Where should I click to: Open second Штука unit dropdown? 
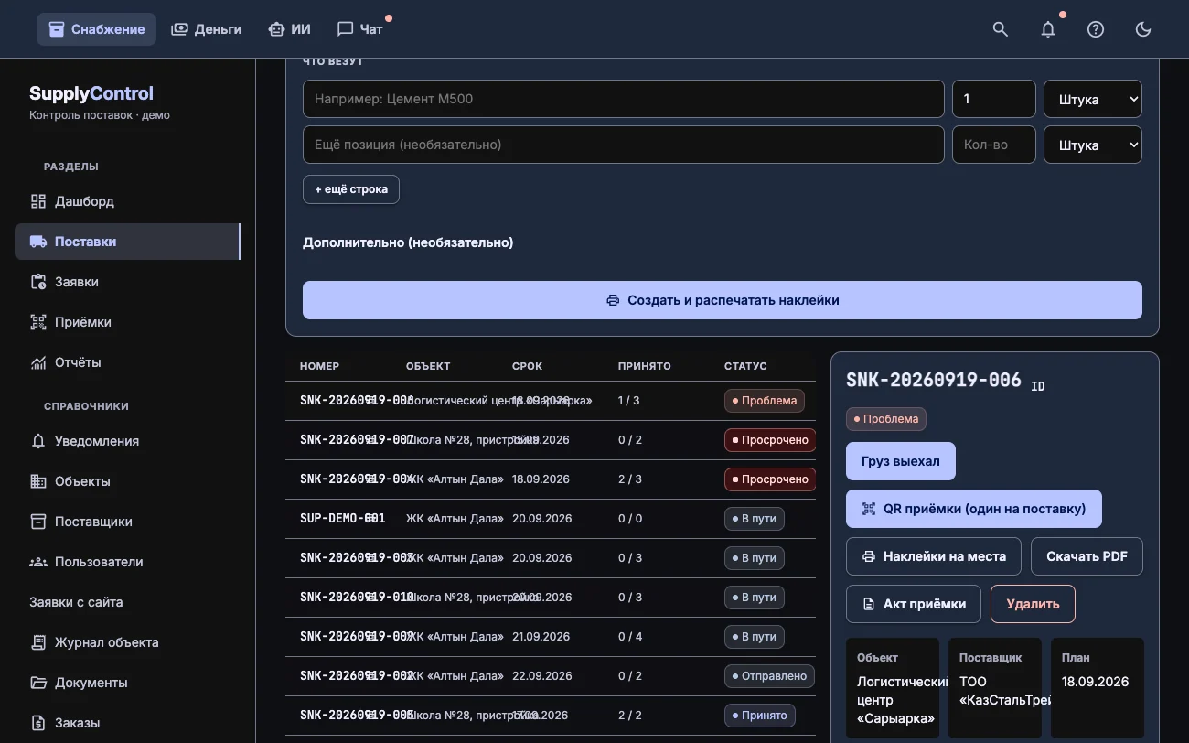click(1093, 145)
